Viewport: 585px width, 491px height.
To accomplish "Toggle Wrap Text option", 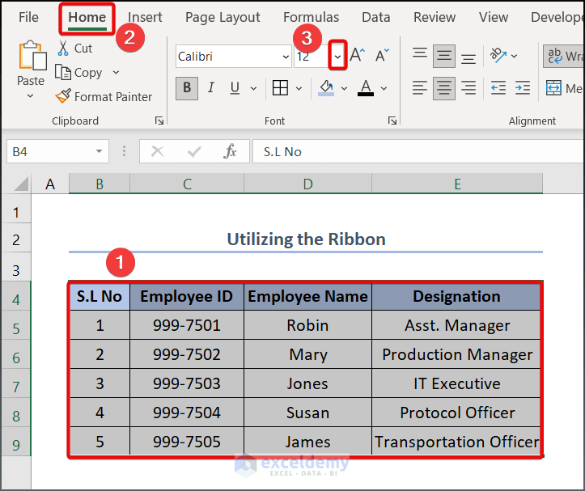I will (x=564, y=56).
